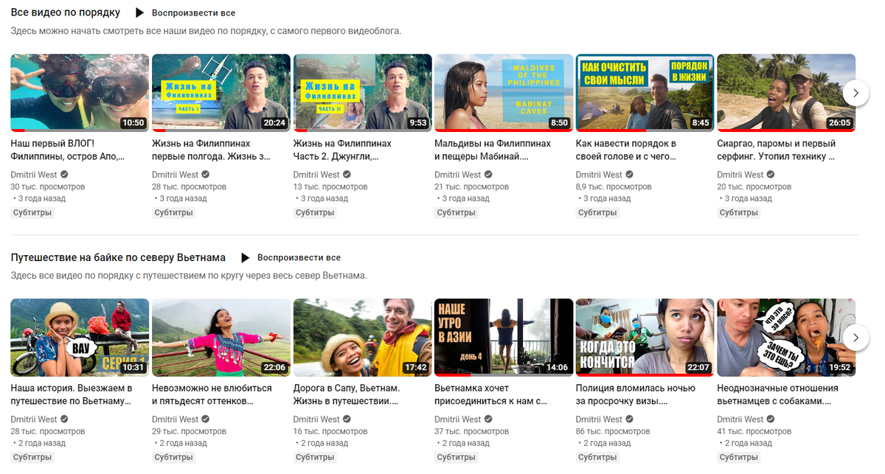The height and width of the screenshot is (474, 885).
Task: Show next videos in the Vietnam trip row
Action: [855, 338]
